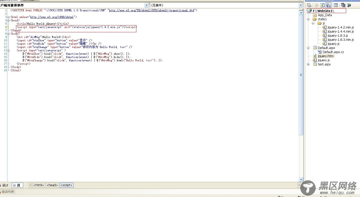Click the View Designer icon in Solution Explorer

[336, 5]
